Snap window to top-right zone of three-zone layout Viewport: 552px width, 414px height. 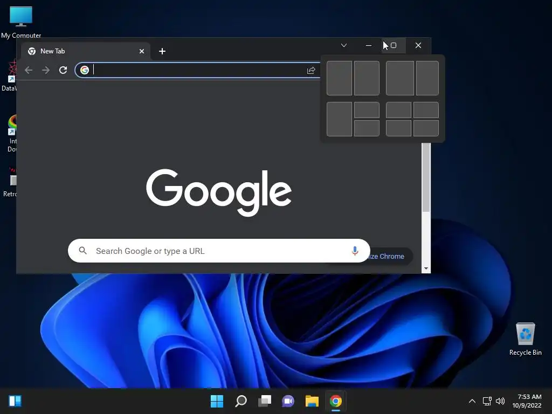(x=367, y=110)
